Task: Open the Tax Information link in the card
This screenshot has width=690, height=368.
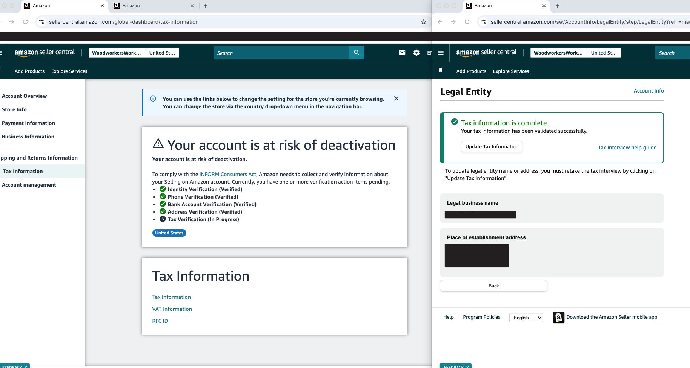Action: coord(171,297)
